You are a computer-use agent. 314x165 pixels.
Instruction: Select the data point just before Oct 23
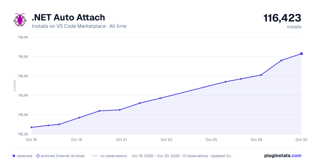point(160,98)
